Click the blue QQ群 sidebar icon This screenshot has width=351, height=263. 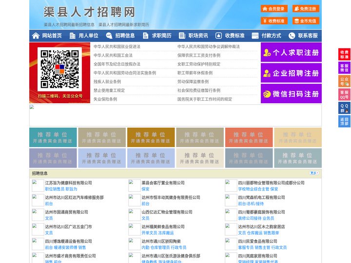(x=344, y=108)
